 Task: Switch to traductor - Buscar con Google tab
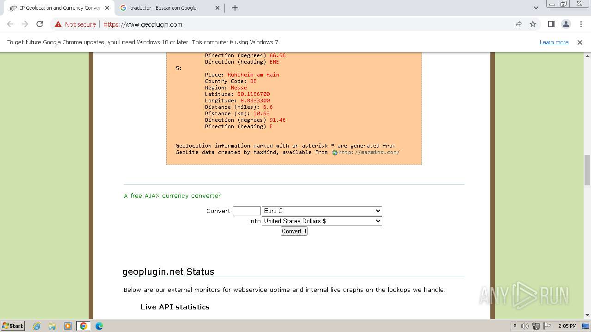[163, 8]
